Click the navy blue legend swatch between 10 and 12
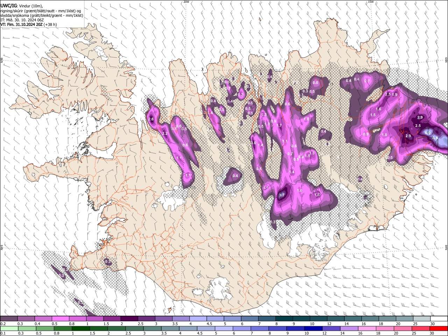Image resolution: width=448 pixels, height=336 pixels. [313, 328]
